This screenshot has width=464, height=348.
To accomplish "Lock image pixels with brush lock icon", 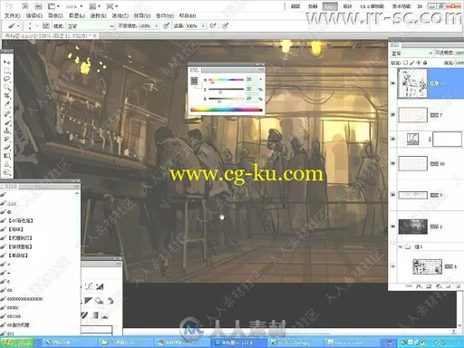I will [412, 63].
